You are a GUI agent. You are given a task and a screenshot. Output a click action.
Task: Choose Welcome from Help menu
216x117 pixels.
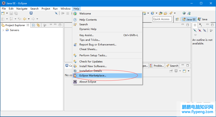pos(107,13)
